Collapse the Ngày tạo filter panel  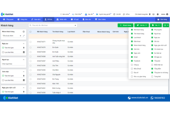tap(24, 44)
